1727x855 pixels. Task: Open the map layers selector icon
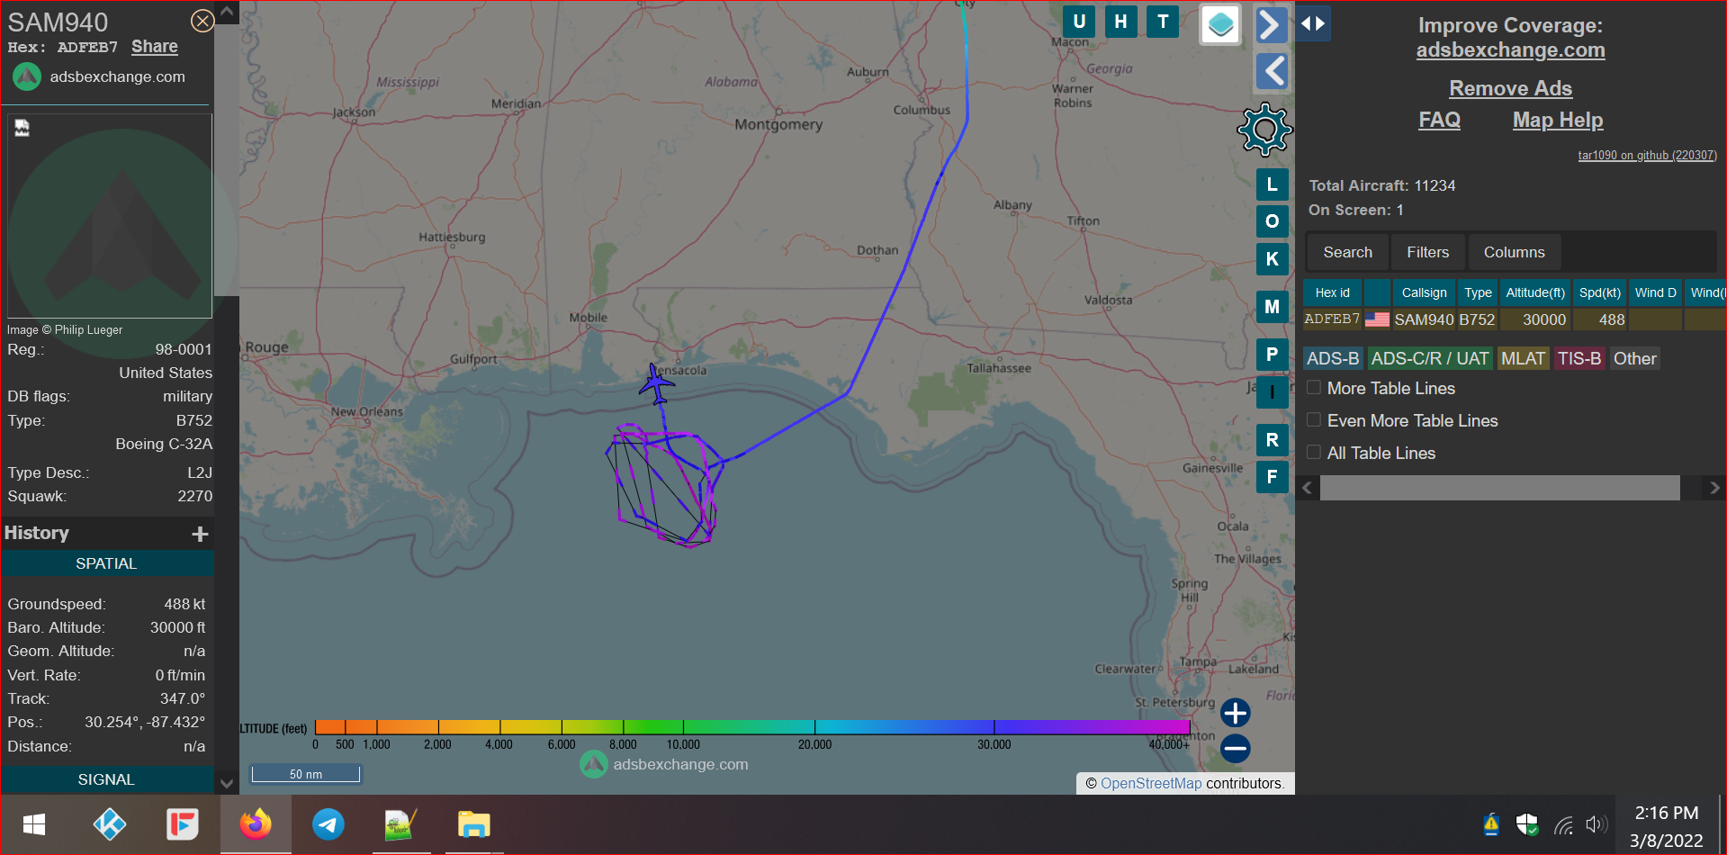point(1220,24)
